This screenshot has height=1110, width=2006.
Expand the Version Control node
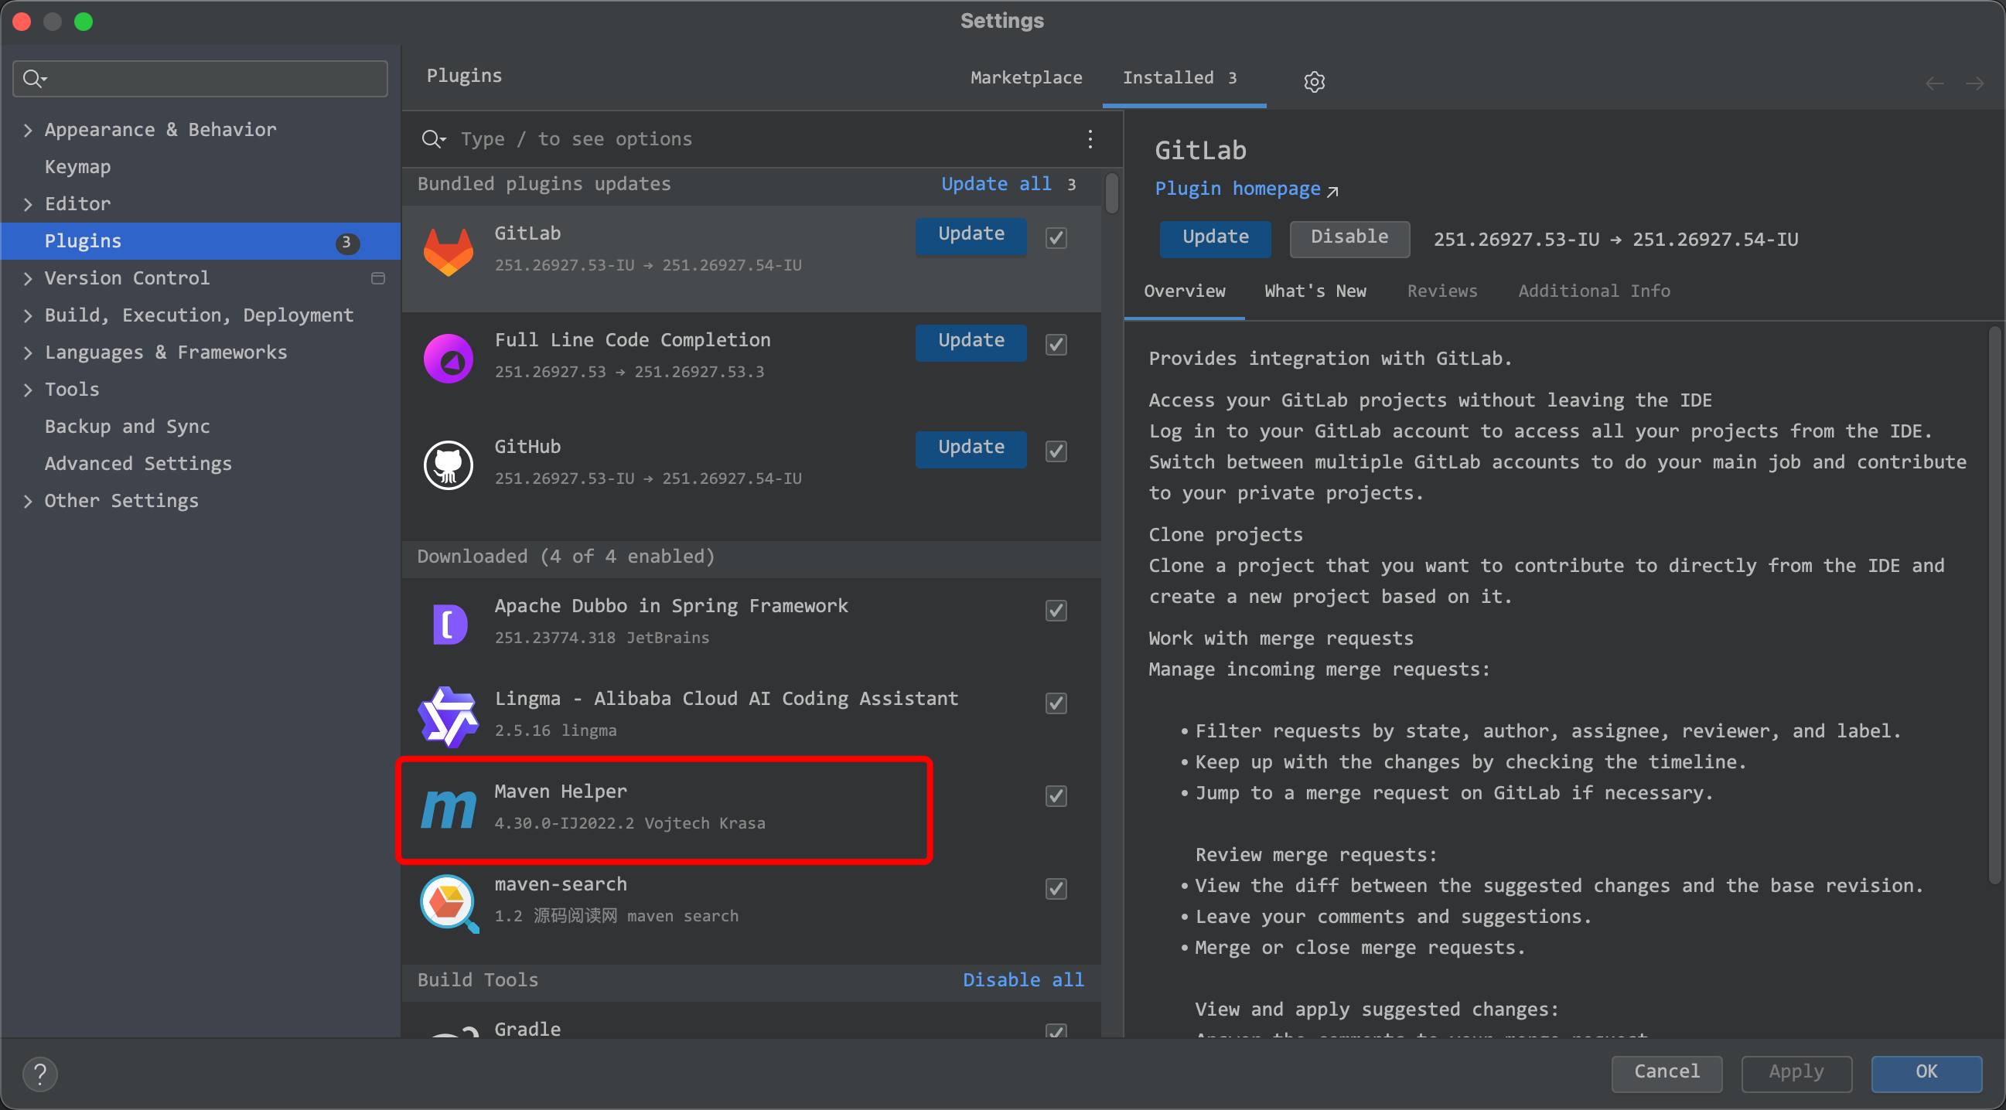[28, 278]
